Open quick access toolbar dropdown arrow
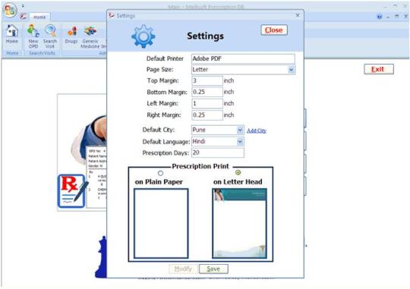The image size is (410, 289). [23, 6]
